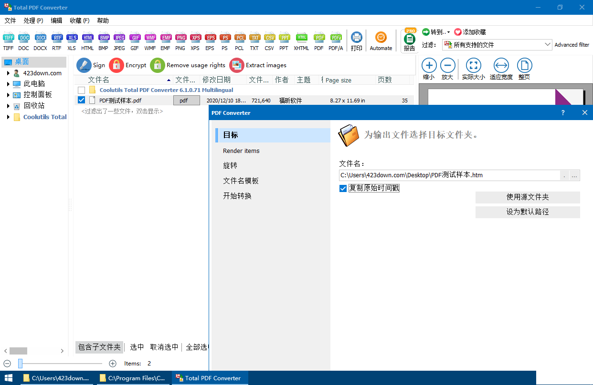Click the Encrypt tool button

point(127,65)
